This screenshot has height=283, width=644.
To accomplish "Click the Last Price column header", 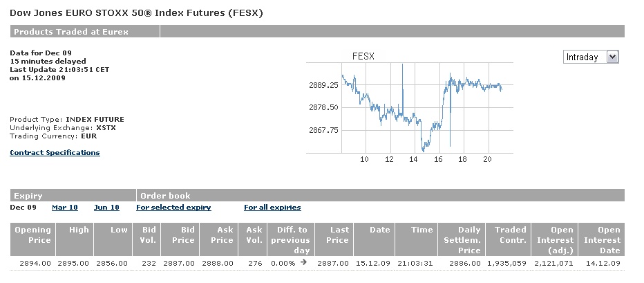I will 333,235.
